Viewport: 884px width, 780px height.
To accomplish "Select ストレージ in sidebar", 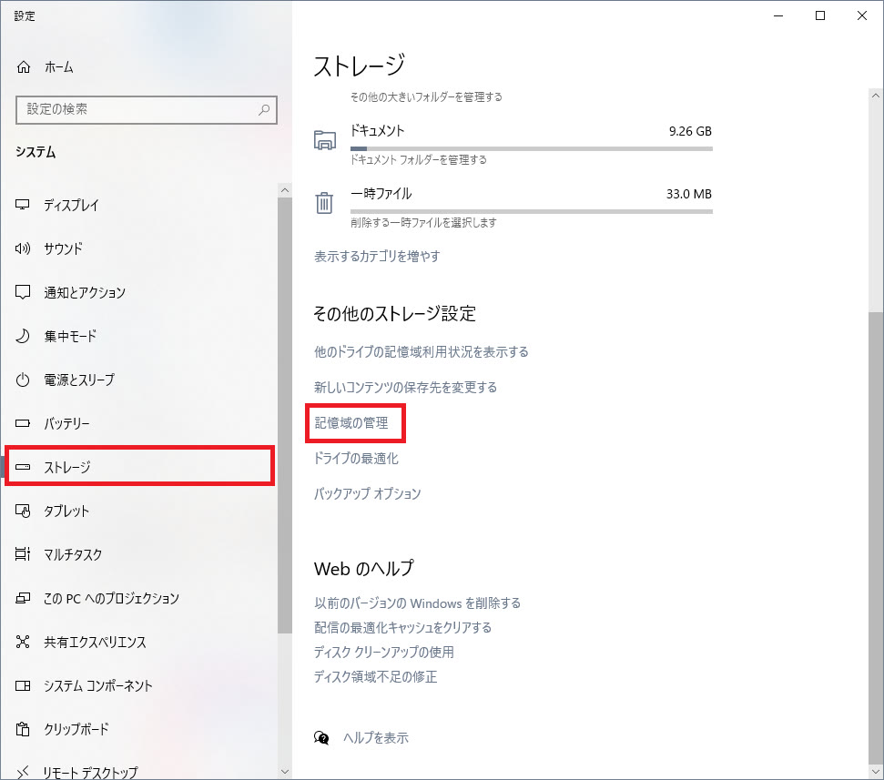I will pos(139,467).
